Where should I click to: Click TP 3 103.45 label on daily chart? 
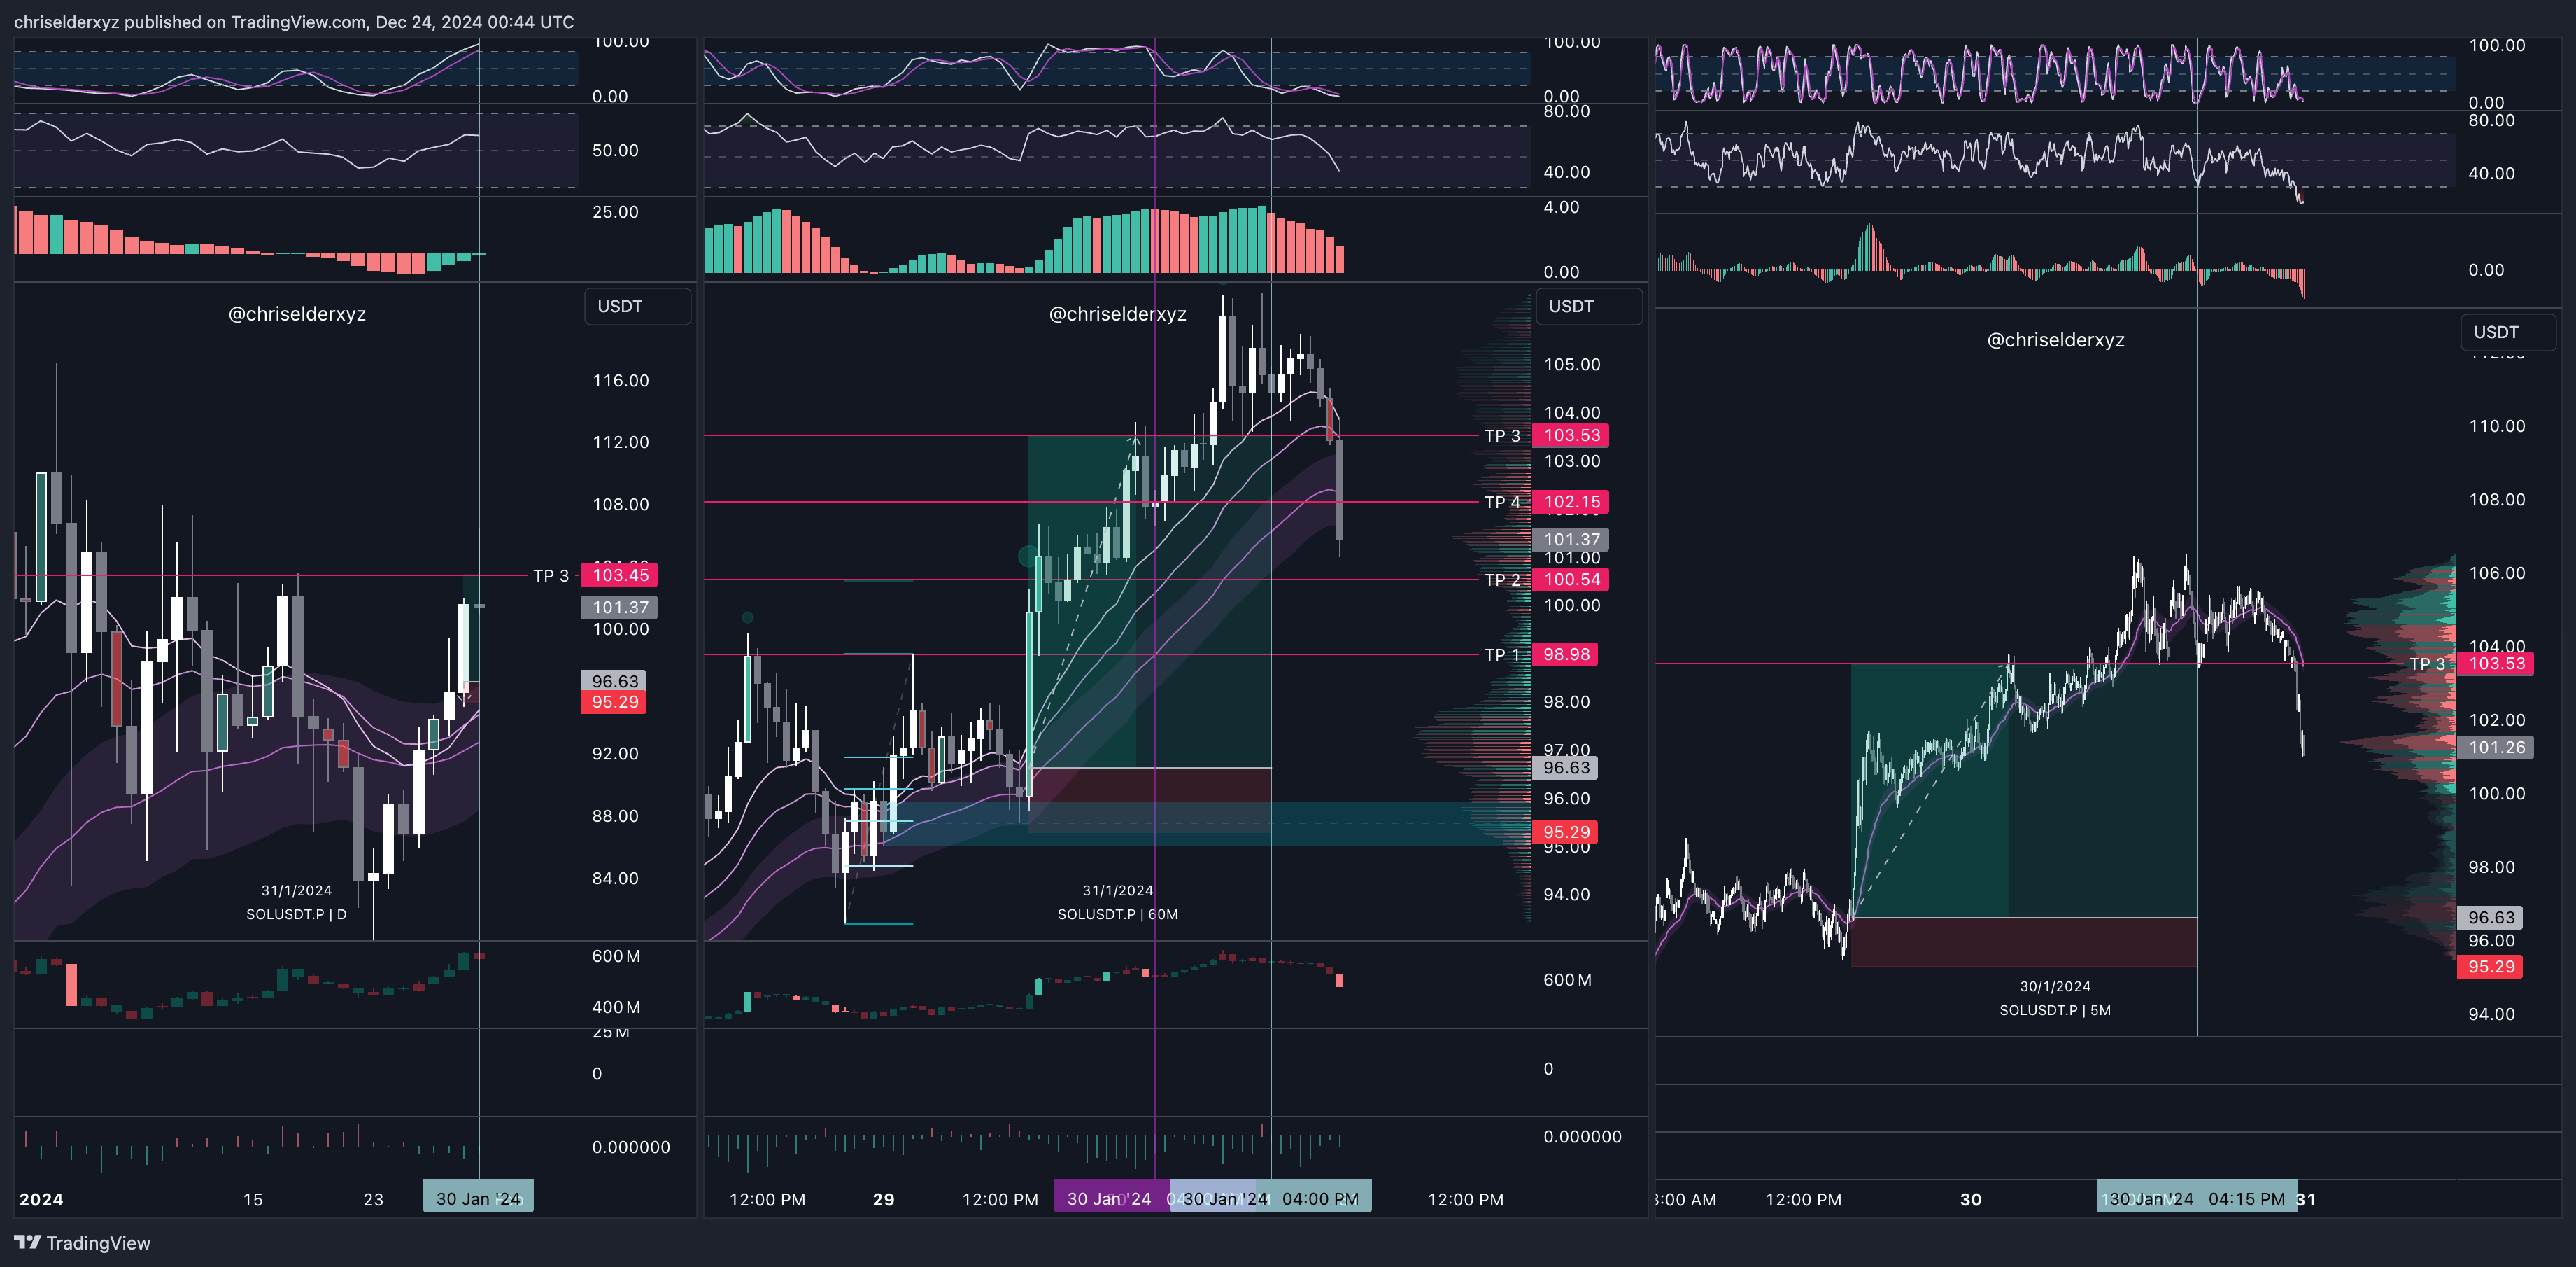pos(620,575)
